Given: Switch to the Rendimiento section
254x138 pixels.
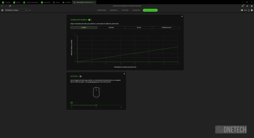Looking at the screenshot, I should [x=114, y=10].
